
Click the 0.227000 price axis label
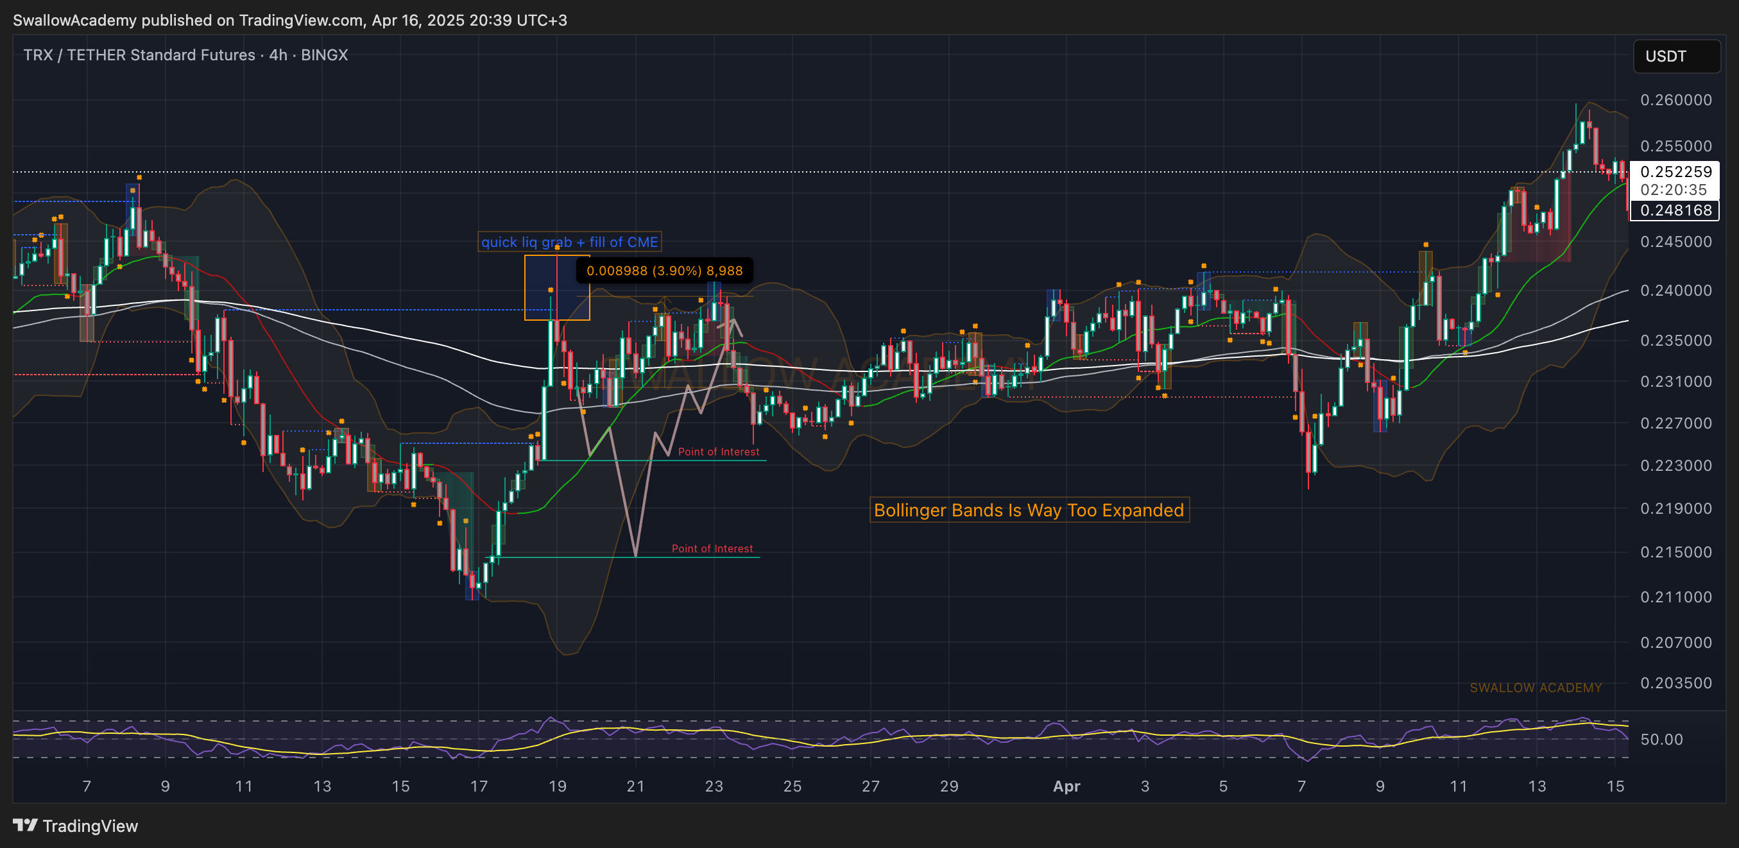1675,423
